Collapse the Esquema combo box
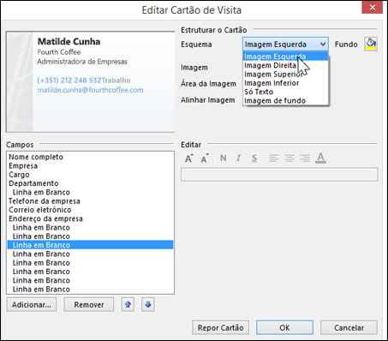The height and width of the screenshot is (341, 388). [x=323, y=45]
